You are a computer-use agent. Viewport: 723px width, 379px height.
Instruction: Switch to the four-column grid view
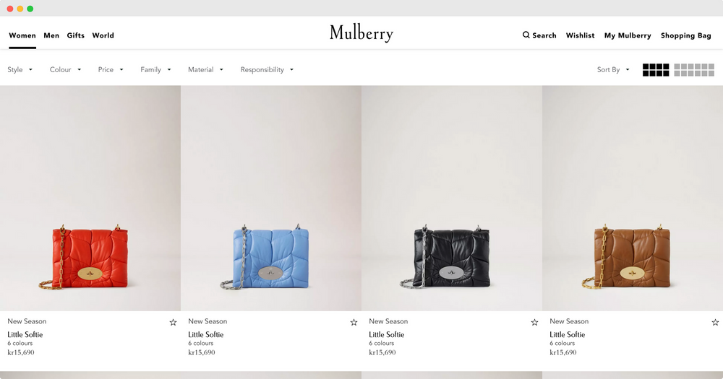click(x=656, y=70)
